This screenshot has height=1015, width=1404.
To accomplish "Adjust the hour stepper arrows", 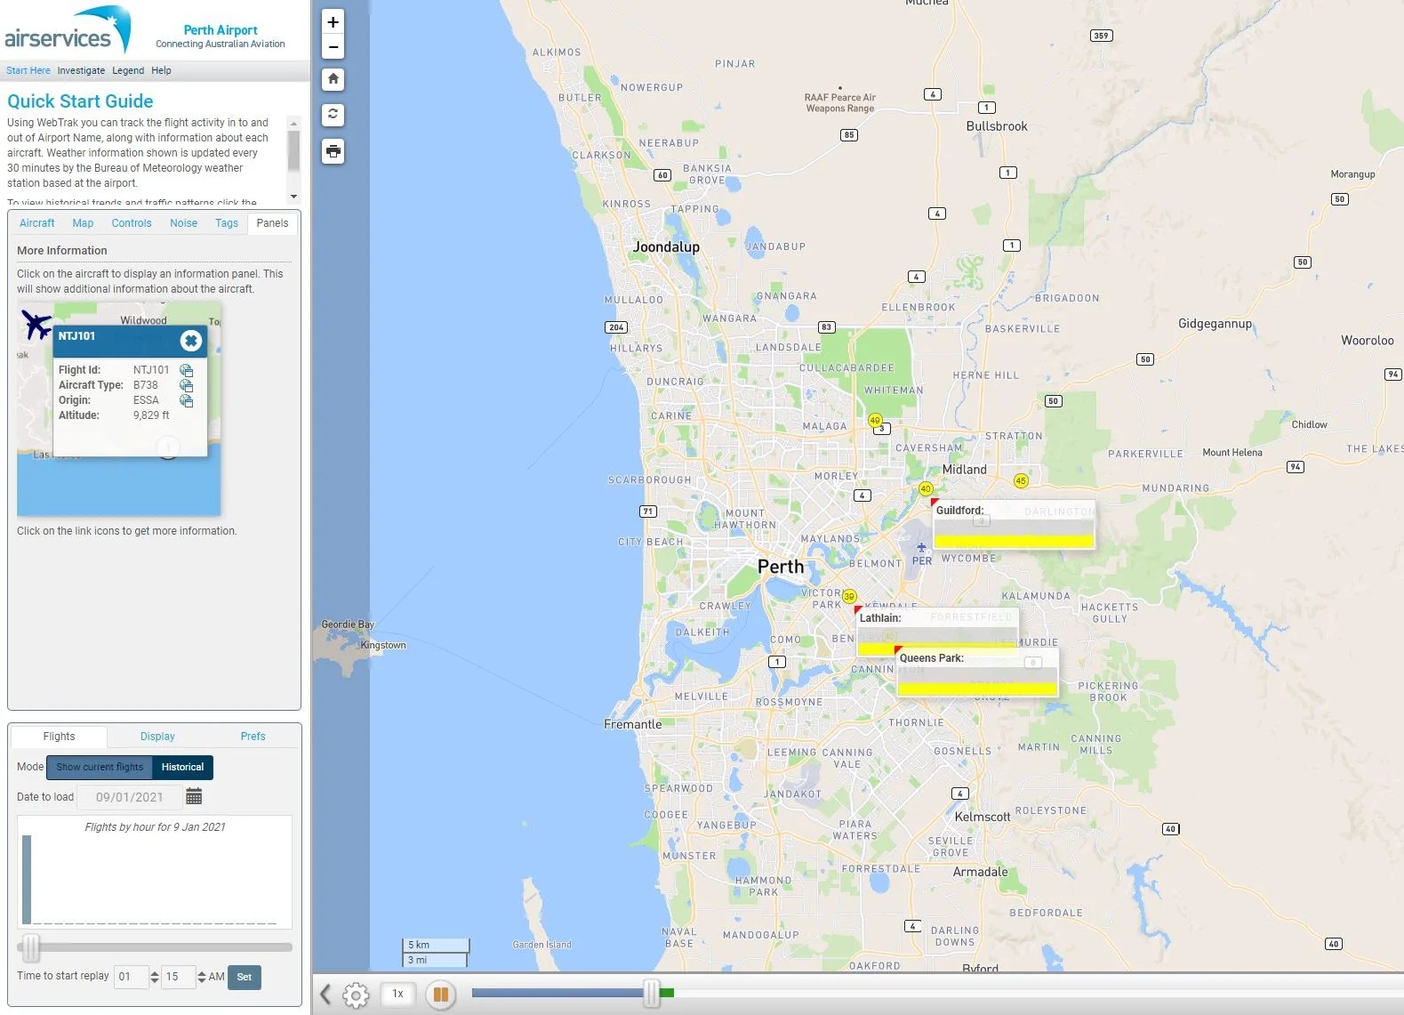I will coord(155,977).
